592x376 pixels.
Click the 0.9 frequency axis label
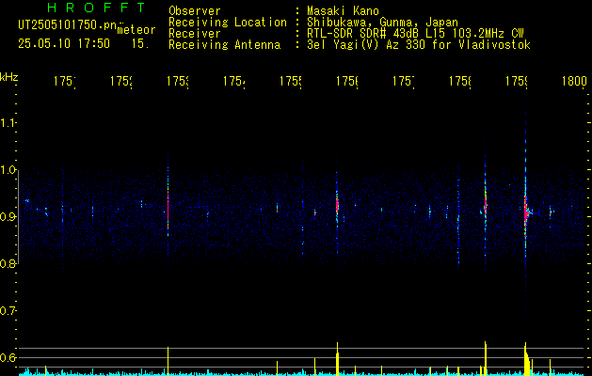(8, 217)
